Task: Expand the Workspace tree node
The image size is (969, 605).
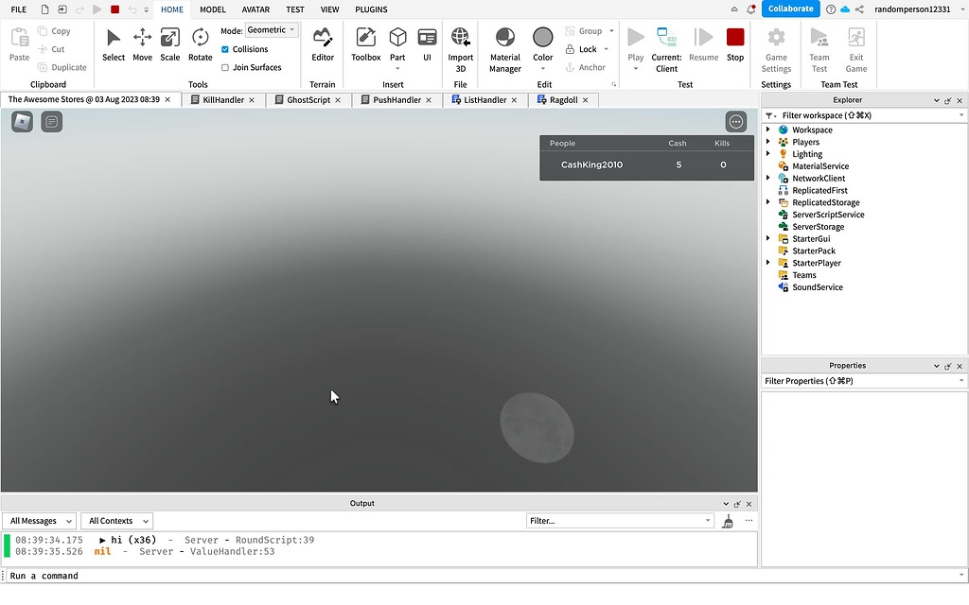Action: pos(768,130)
